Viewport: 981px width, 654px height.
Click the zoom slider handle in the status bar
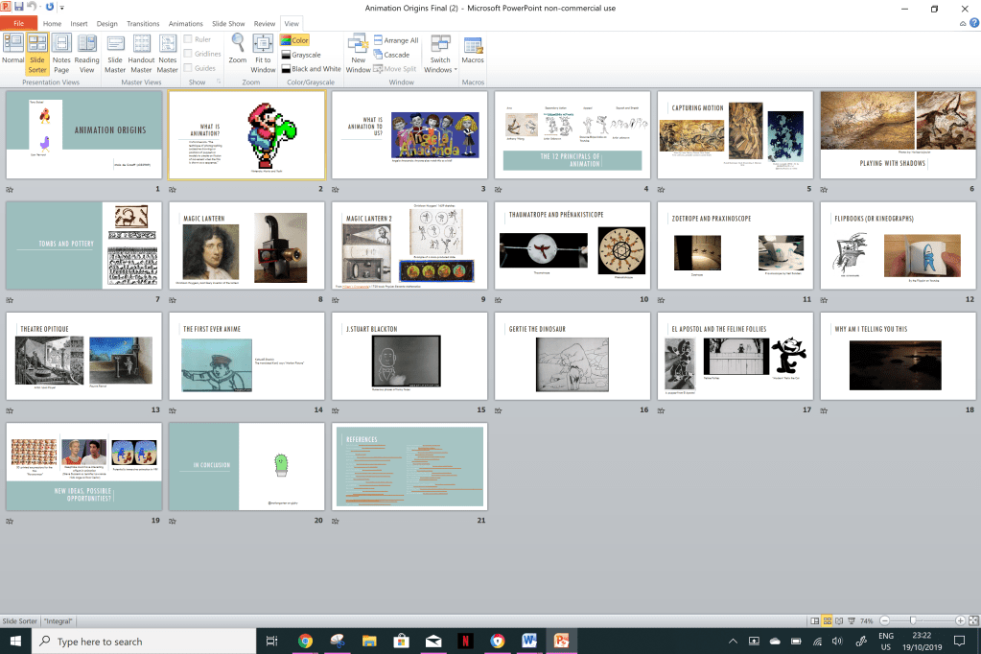click(x=913, y=620)
